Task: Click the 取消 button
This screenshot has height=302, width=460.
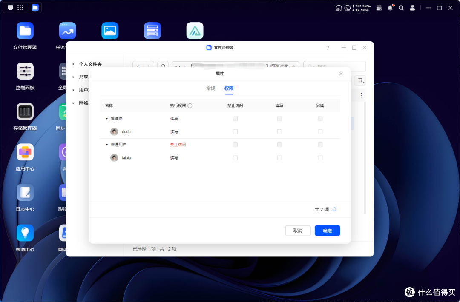Action: 298,231
